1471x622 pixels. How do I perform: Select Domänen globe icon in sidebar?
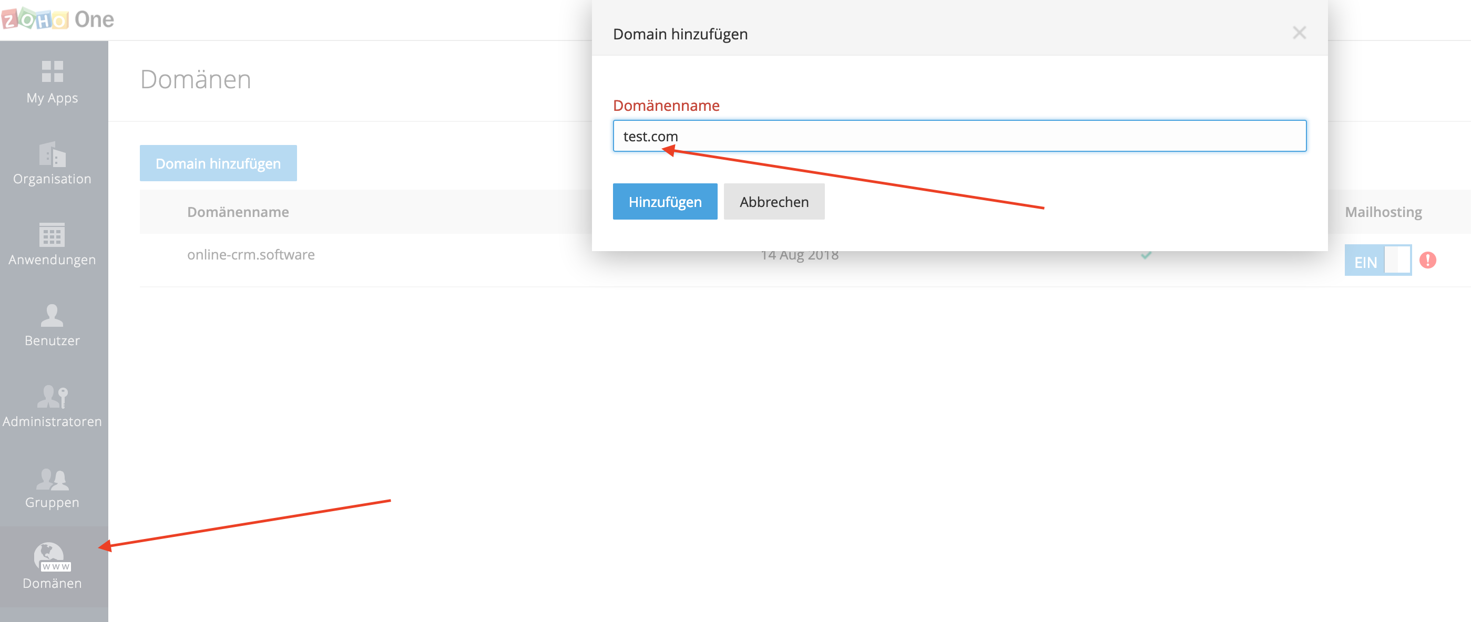52,556
